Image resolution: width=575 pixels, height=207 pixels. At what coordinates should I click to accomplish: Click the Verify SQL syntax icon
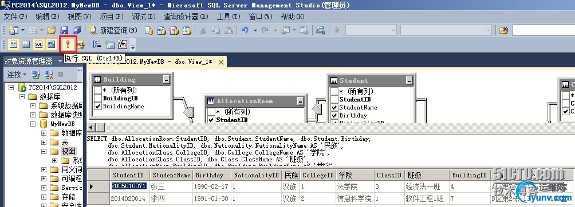pyautogui.click(x=81, y=44)
